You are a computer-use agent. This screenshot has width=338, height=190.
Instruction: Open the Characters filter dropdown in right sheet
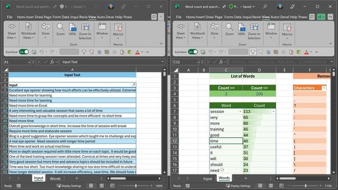click(324, 88)
